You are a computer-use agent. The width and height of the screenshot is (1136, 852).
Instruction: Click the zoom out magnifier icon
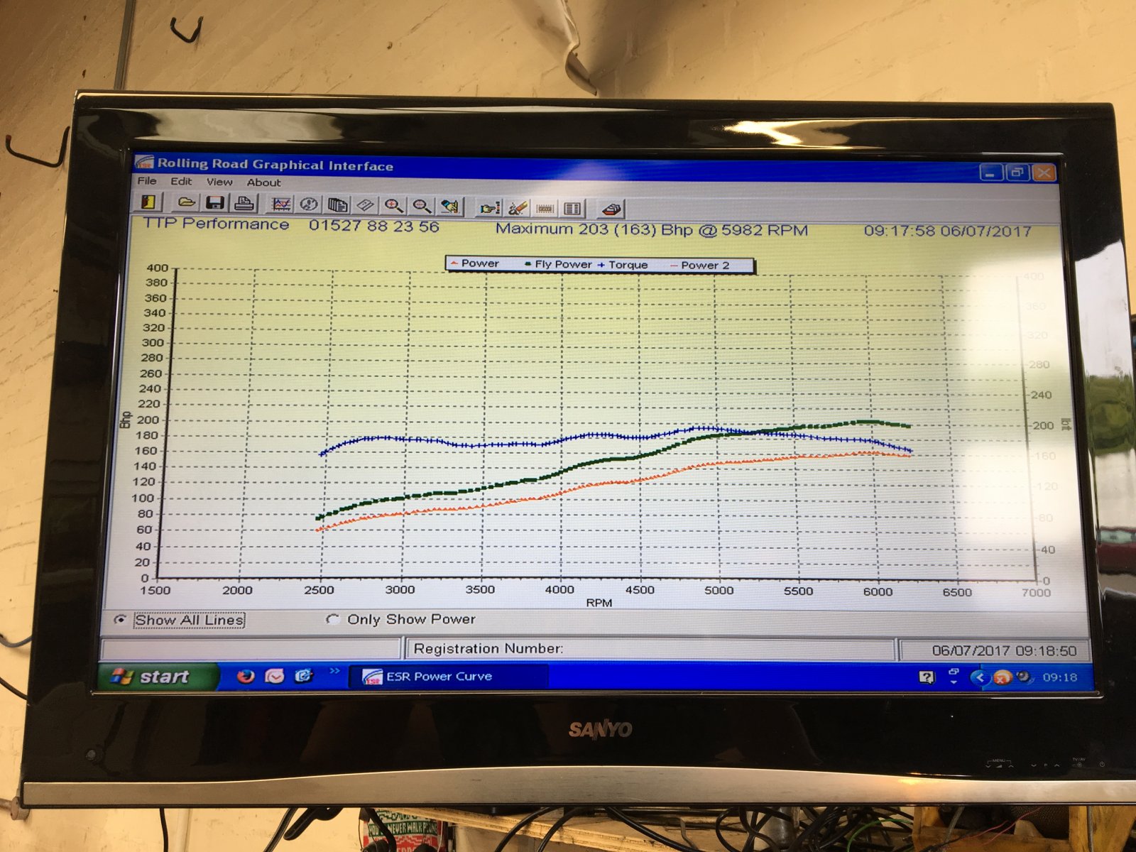(422, 206)
